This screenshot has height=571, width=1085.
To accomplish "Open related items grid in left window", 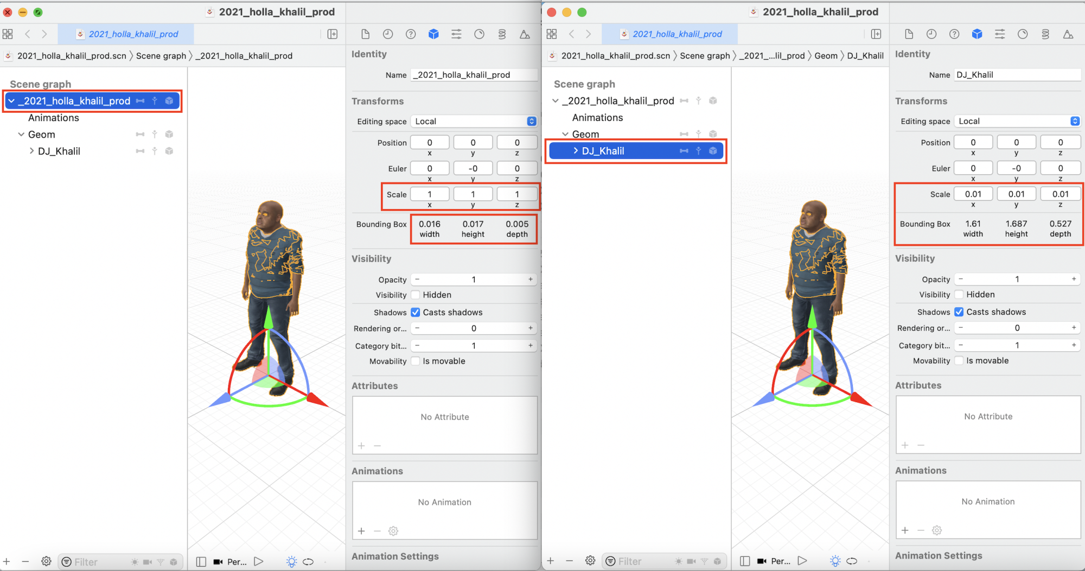I will coord(8,34).
